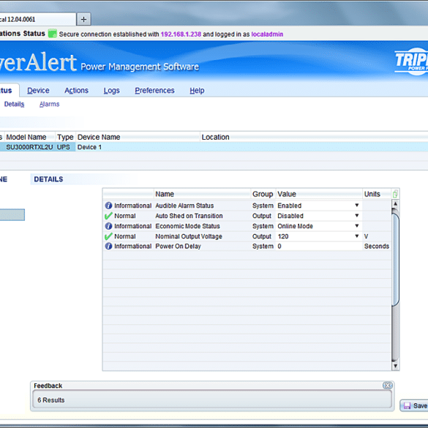Switch to the Details sub-tab
The height and width of the screenshot is (428, 428).
pos(14,104)
